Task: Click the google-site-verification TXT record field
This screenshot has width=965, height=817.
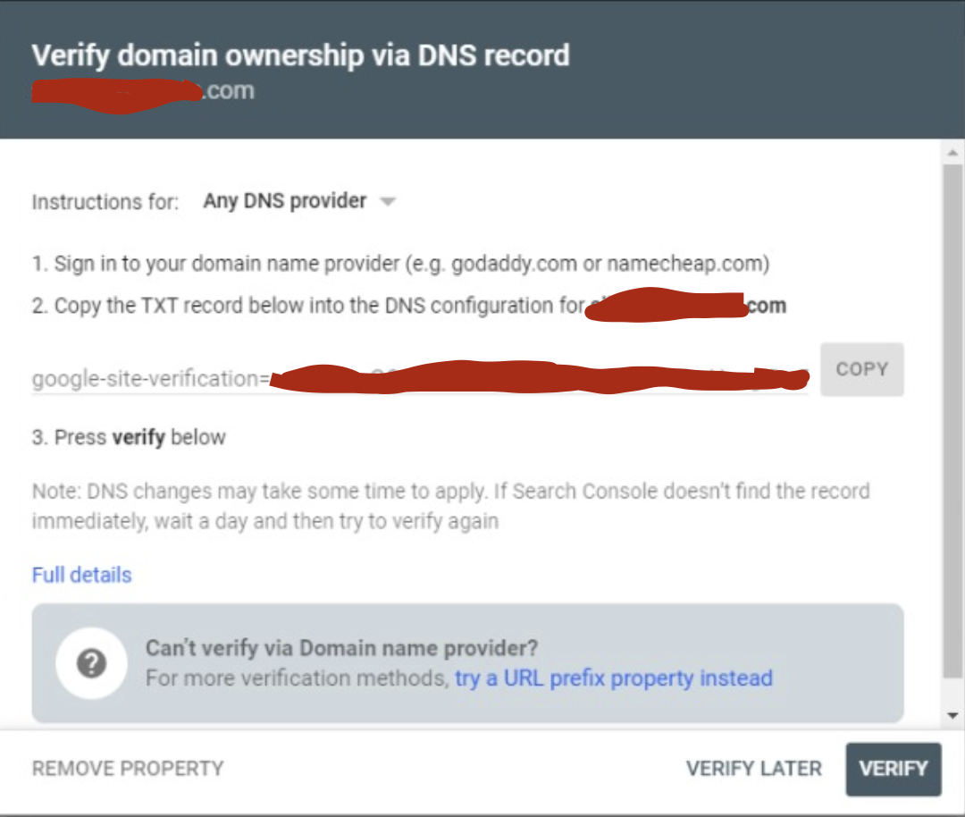Action: click(x=420, y=377)
